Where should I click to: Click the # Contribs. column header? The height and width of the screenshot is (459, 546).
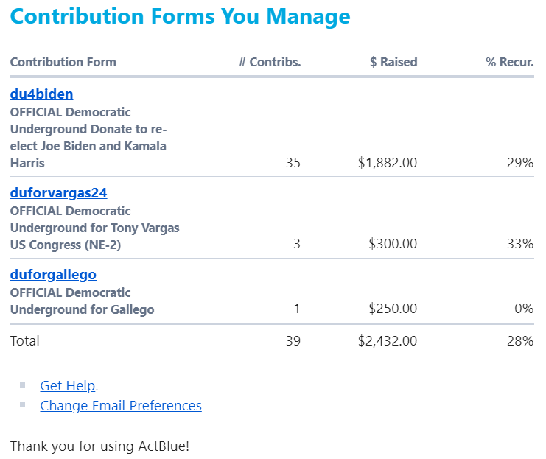(x=270, y=62)
